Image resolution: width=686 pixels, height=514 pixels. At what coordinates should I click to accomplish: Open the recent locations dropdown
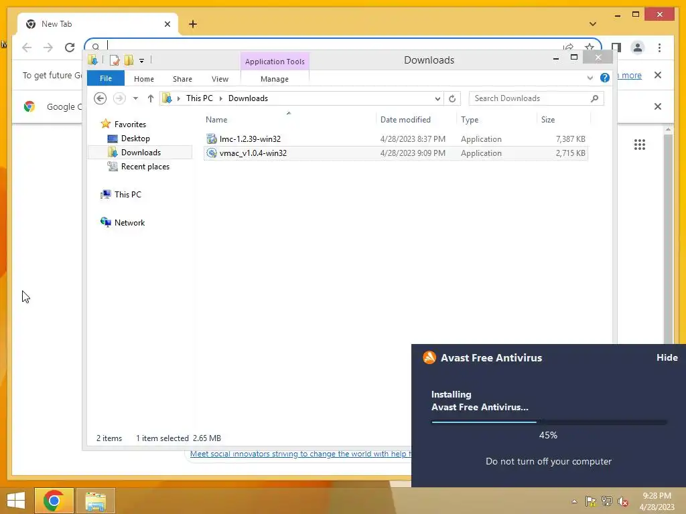coord(135,98)
